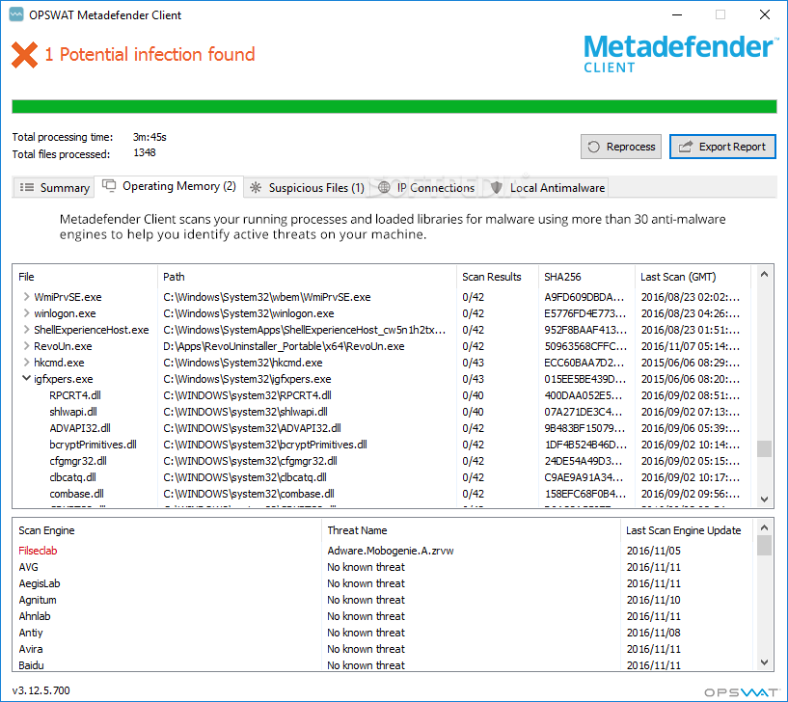The image size is (788, 702).
Task: Click the Operating Memory monitor icon
Action: [x=109, y=185]
